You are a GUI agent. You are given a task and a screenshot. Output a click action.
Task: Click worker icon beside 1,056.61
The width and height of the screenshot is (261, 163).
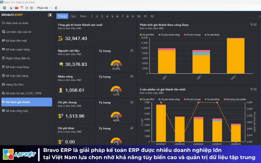pos(61,90)
